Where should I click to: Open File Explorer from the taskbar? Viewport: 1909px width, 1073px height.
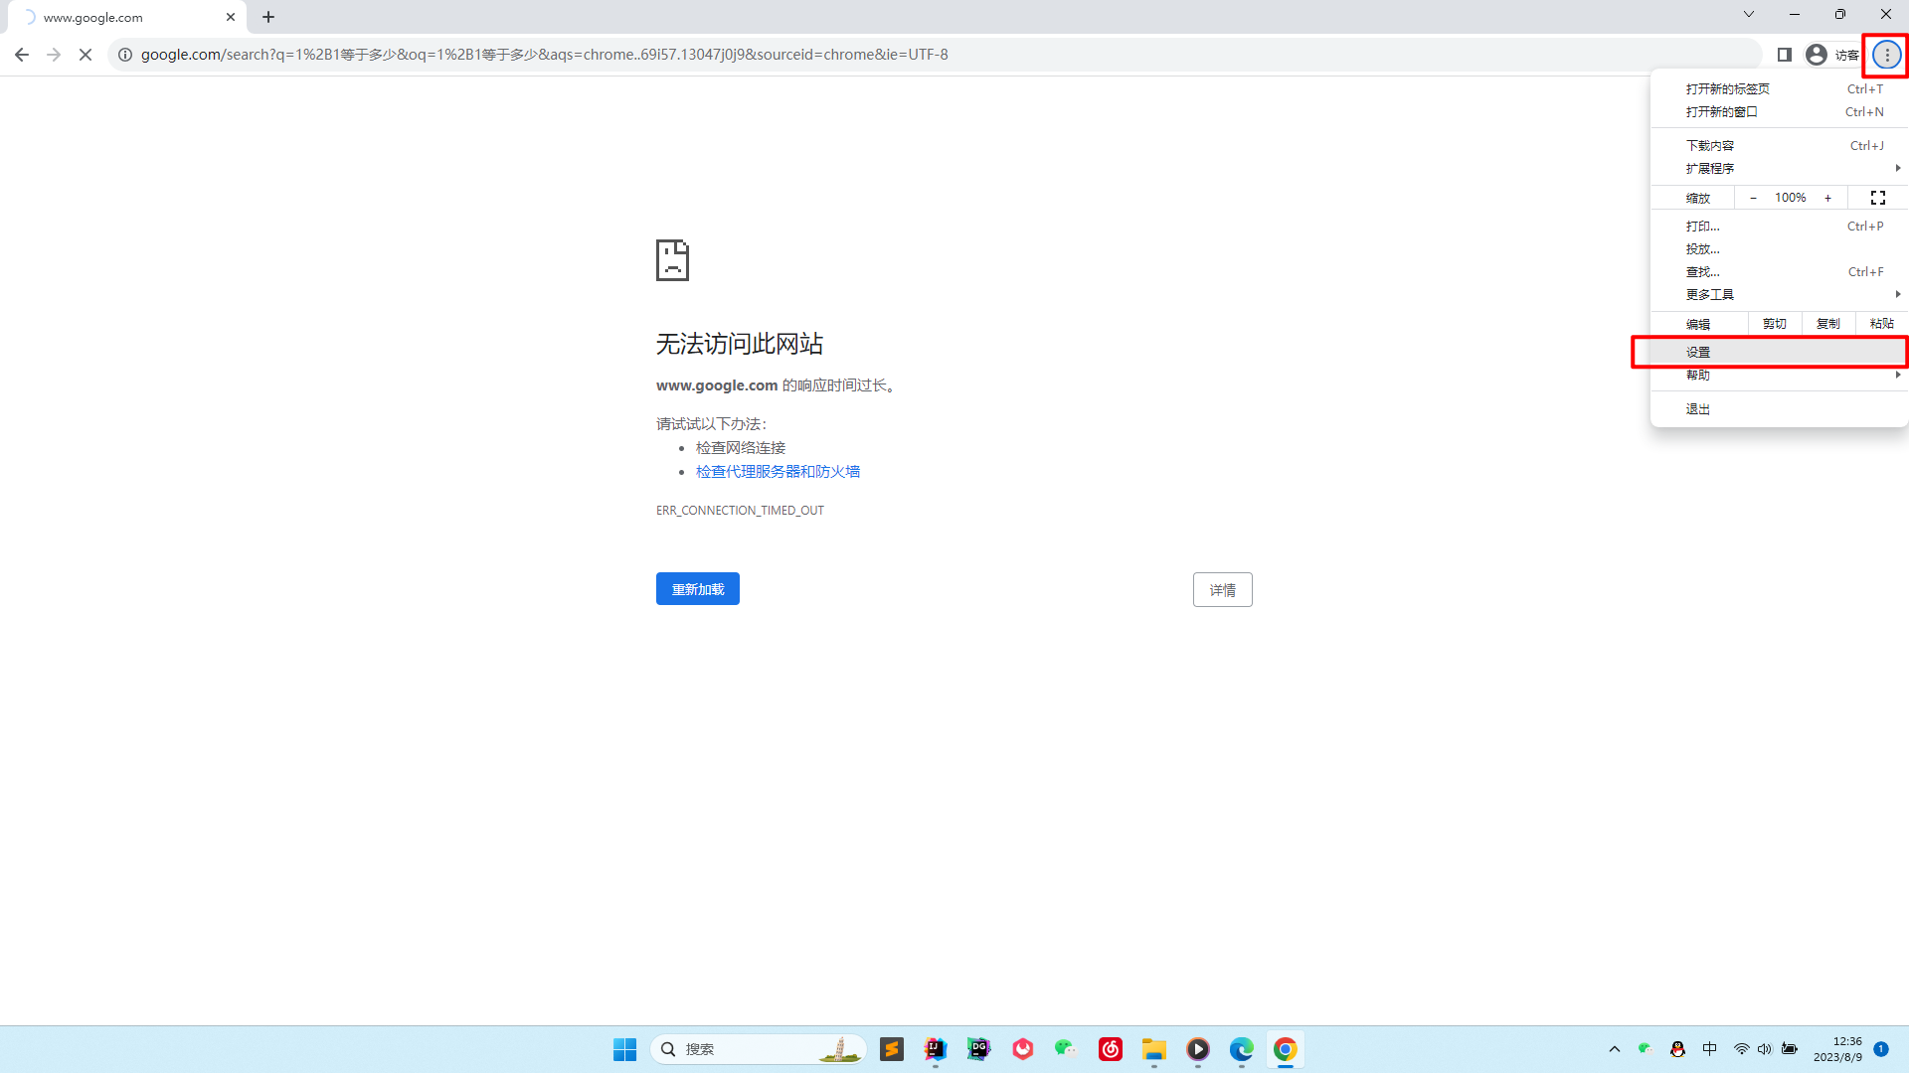tap(1154, 1049)
